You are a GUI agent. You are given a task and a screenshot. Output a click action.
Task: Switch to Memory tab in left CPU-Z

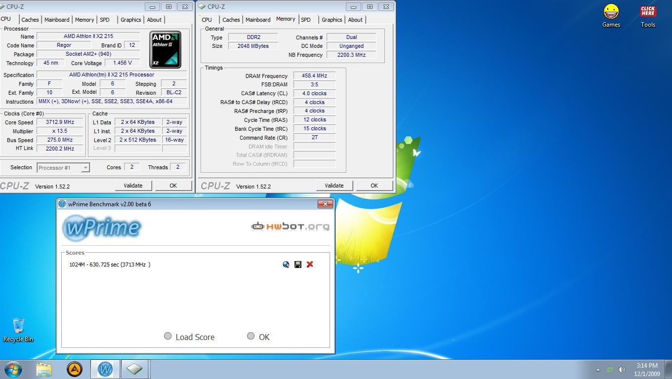coord(84,20)
